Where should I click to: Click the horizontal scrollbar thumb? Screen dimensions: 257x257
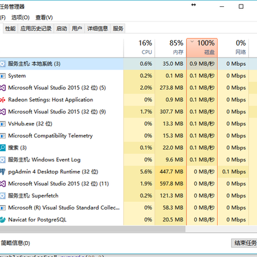pos(92,229)
